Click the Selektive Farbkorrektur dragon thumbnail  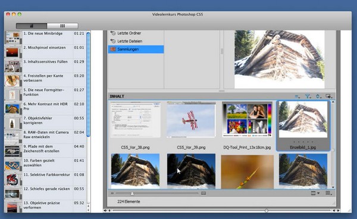click(12, 179)
